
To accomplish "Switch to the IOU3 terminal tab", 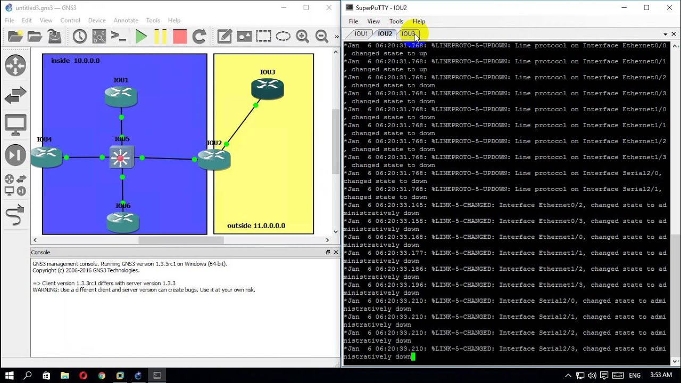I will (x=408, y=34).
